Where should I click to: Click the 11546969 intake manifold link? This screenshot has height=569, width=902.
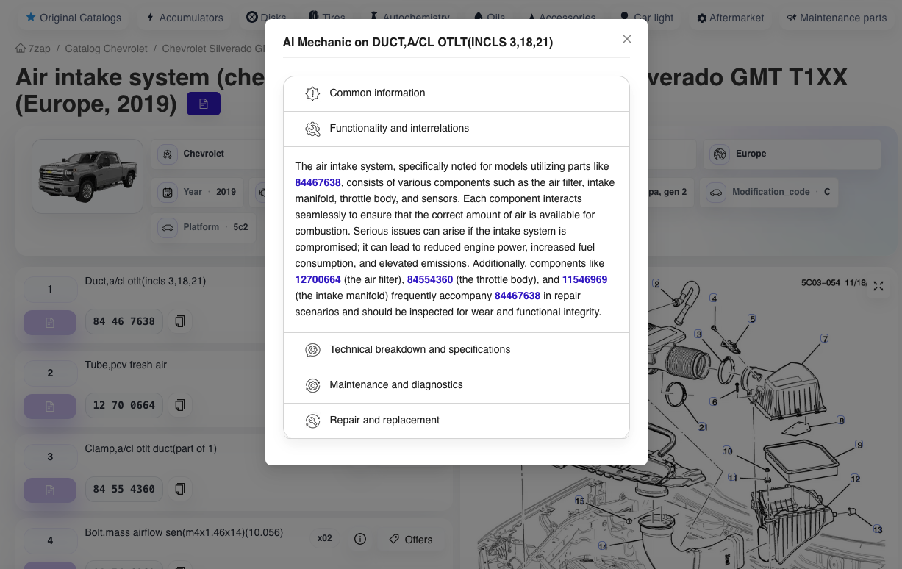coord(584,279)
